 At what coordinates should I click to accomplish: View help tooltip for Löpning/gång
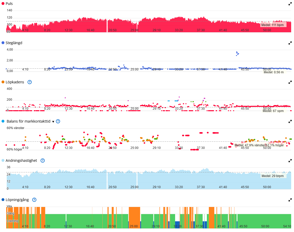tap(34, 200)
